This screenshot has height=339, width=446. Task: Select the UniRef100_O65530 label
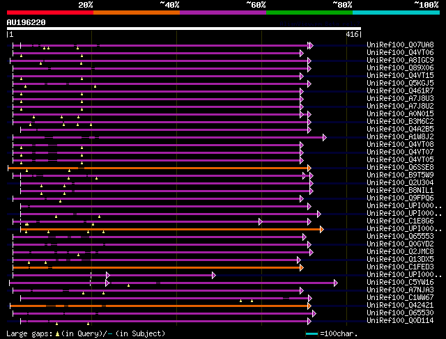click(x=400, y=313)
